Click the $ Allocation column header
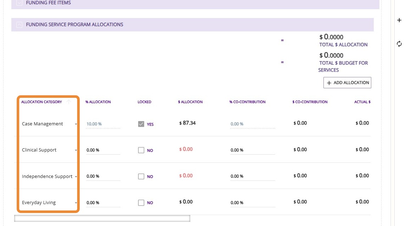This screenshot has width=406, height=226. [190, 102]
